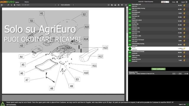Click the AgriEuro logo
Viewport: 189px width, 106px height.
pyautogui.click(x=7, y=2)
